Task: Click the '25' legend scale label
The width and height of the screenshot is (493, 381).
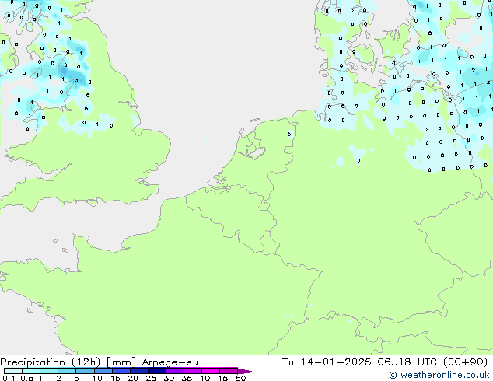Action: (x=151, y=378)
